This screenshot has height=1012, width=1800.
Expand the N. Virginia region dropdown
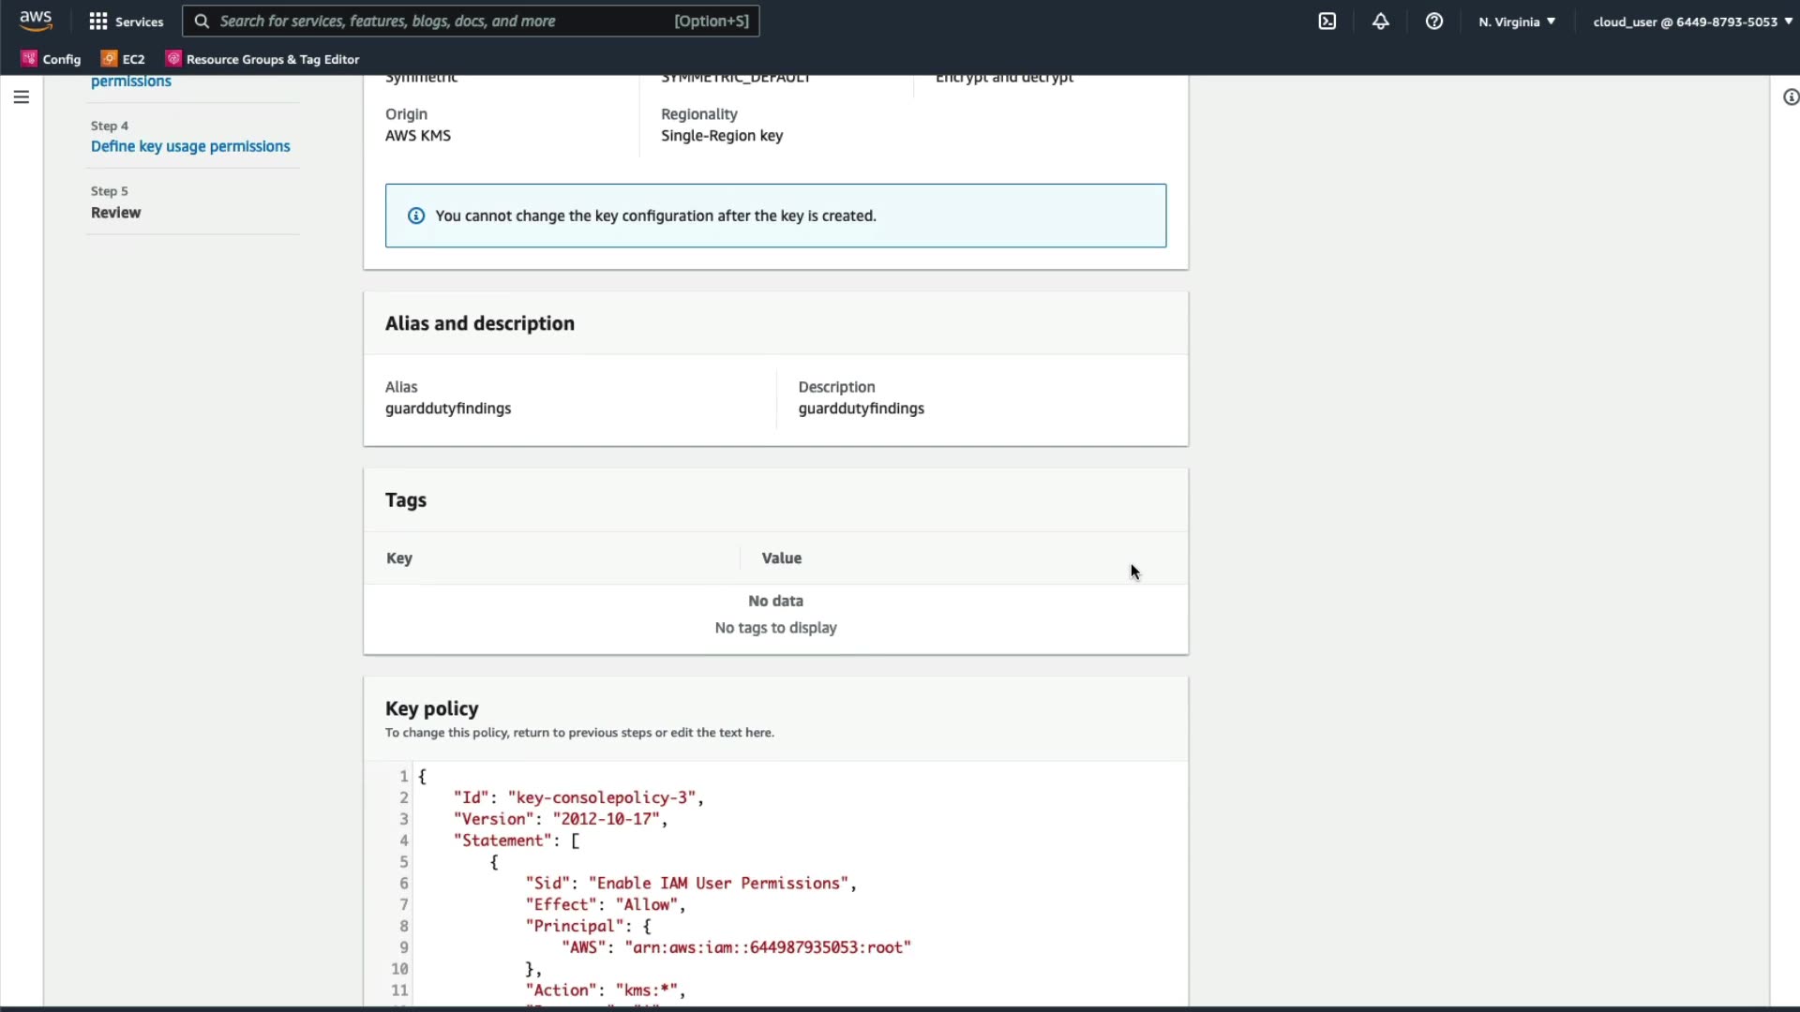[1516, 21]
